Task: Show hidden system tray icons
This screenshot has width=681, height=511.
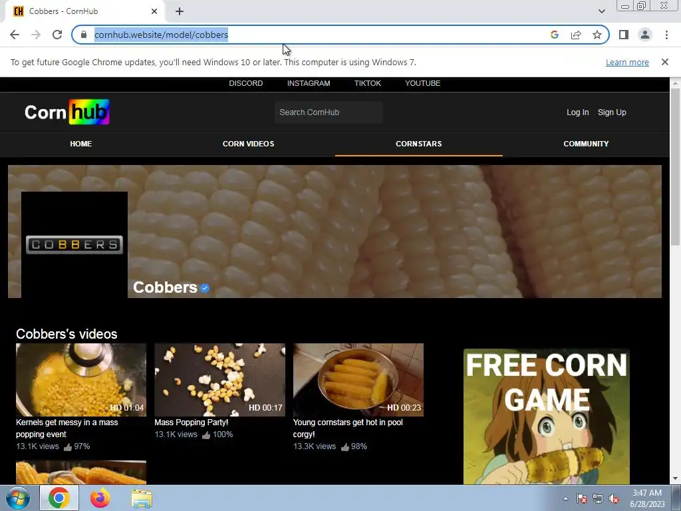Action: pyautogui.click(x=565, y=498)
